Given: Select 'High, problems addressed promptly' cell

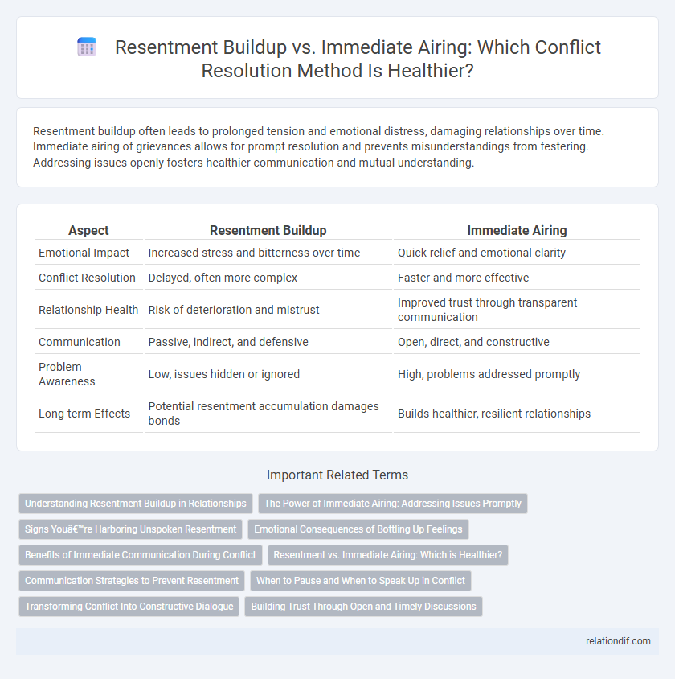Looking at the screenshot, I should [x=517, y=374].
